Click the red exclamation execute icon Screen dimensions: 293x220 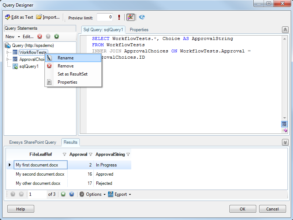click(x=119, y=17)
